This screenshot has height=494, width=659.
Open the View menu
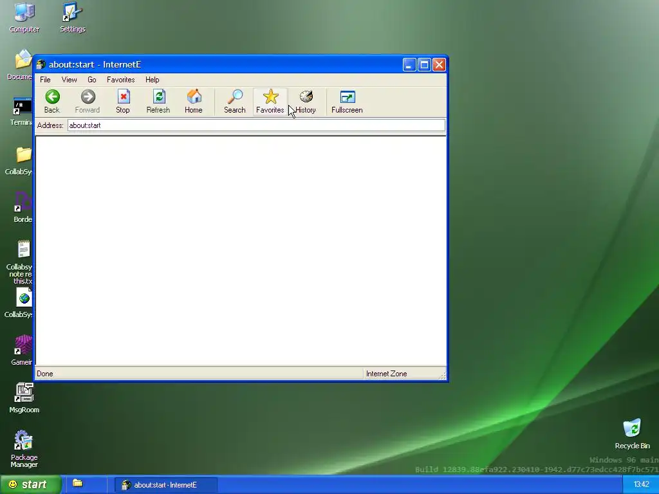(x=69, y=80)
